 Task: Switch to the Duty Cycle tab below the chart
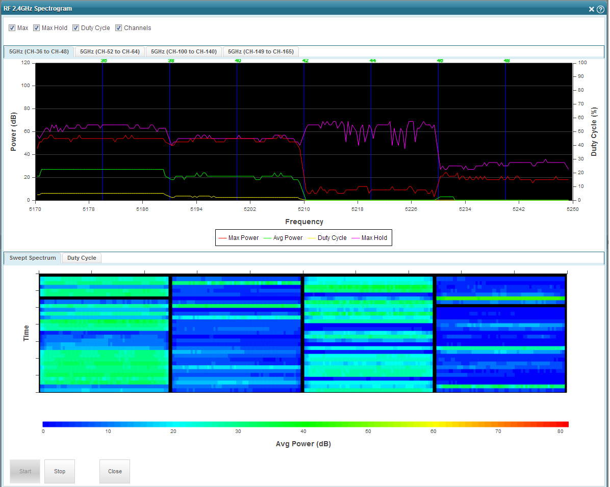[82, 258]
